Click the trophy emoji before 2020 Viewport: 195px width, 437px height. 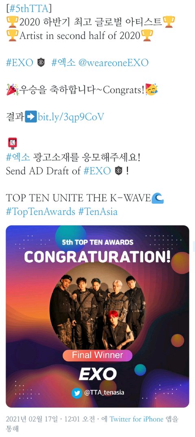point(12,22)
